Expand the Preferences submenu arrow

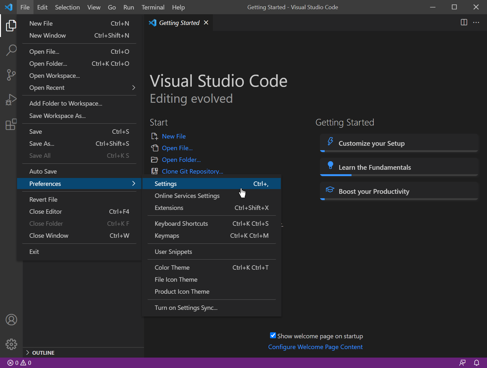[x=134, y=183]
